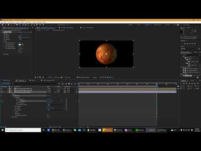The image size is (201, 151).
Task: Open Preview shortcut dropdown
Action: [190, 49]
